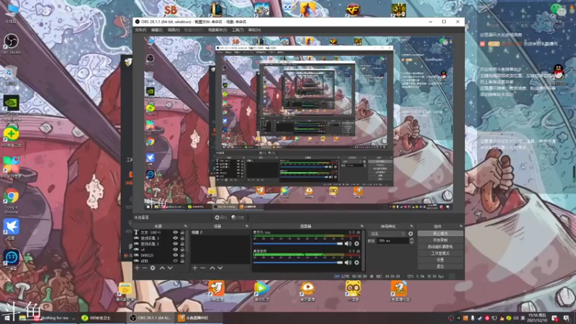Open the orange CF game desktop icon
The image size is (576, 324).
click(x=354, y=9)
